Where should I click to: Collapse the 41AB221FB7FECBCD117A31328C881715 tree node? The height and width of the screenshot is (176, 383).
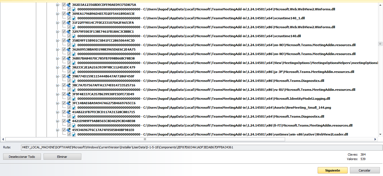(58, 112)
